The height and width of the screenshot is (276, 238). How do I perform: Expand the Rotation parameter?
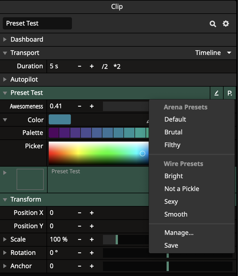5,253
